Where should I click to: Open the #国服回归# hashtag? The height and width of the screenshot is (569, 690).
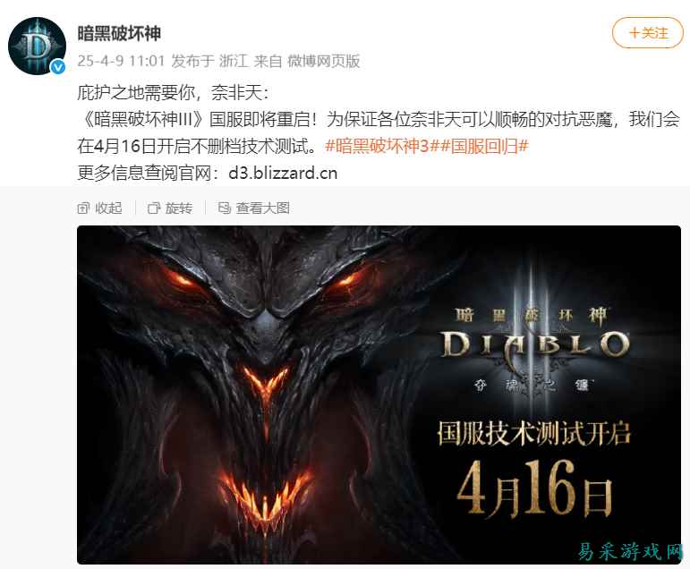tap(479, 146)
